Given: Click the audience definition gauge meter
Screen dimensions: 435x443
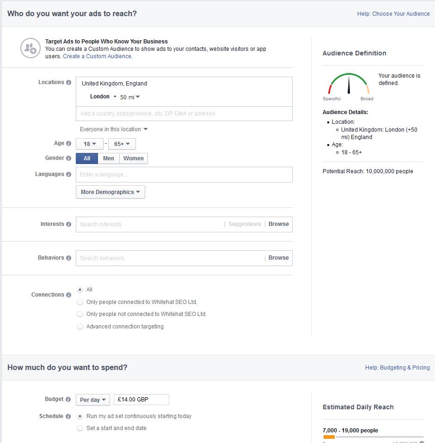Looking at the screenshot, I should [349, 85].
